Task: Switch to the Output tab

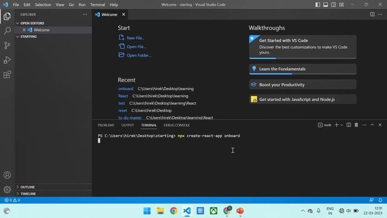Action: pyautogui.click(x=128, y=125)
